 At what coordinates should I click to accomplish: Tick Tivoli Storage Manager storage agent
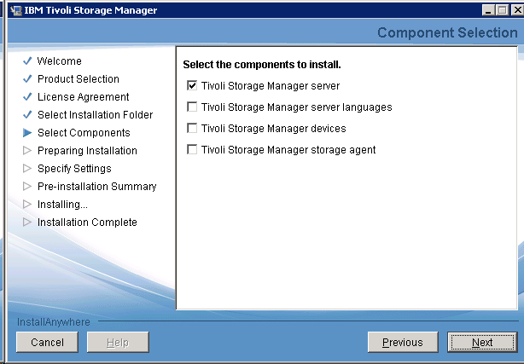(x=192, y=150)
